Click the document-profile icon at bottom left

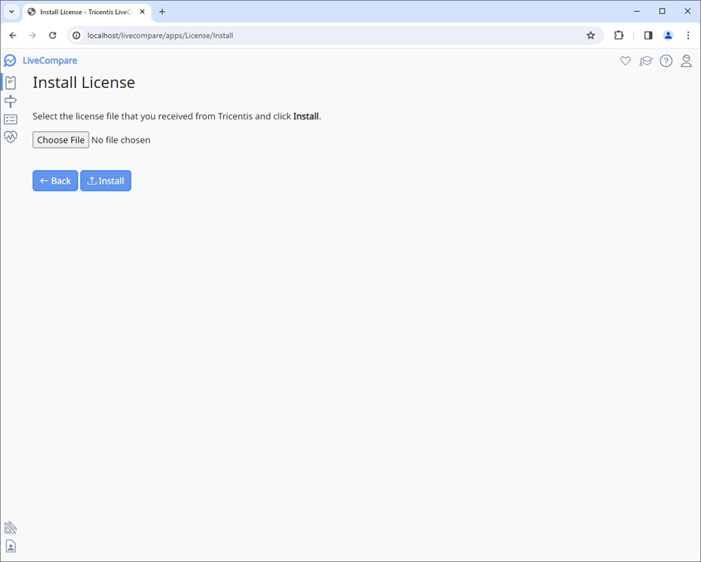coord(11,545)
